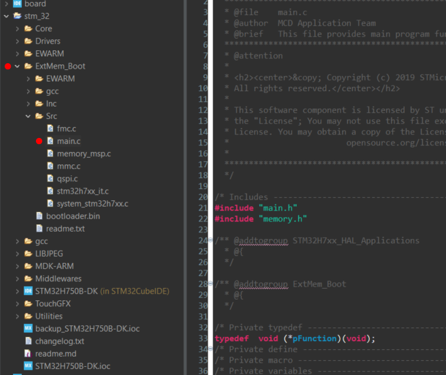Collapse the ExtMem_Boot folder
The width and height of the screenshot is (446, 375).
pos(17,67)
